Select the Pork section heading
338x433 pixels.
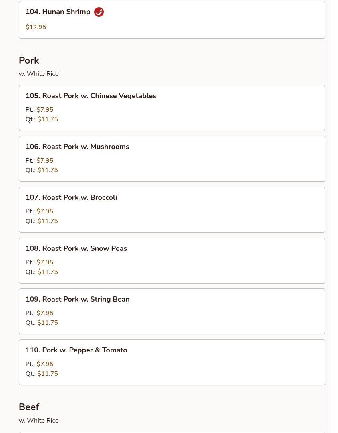29,60
